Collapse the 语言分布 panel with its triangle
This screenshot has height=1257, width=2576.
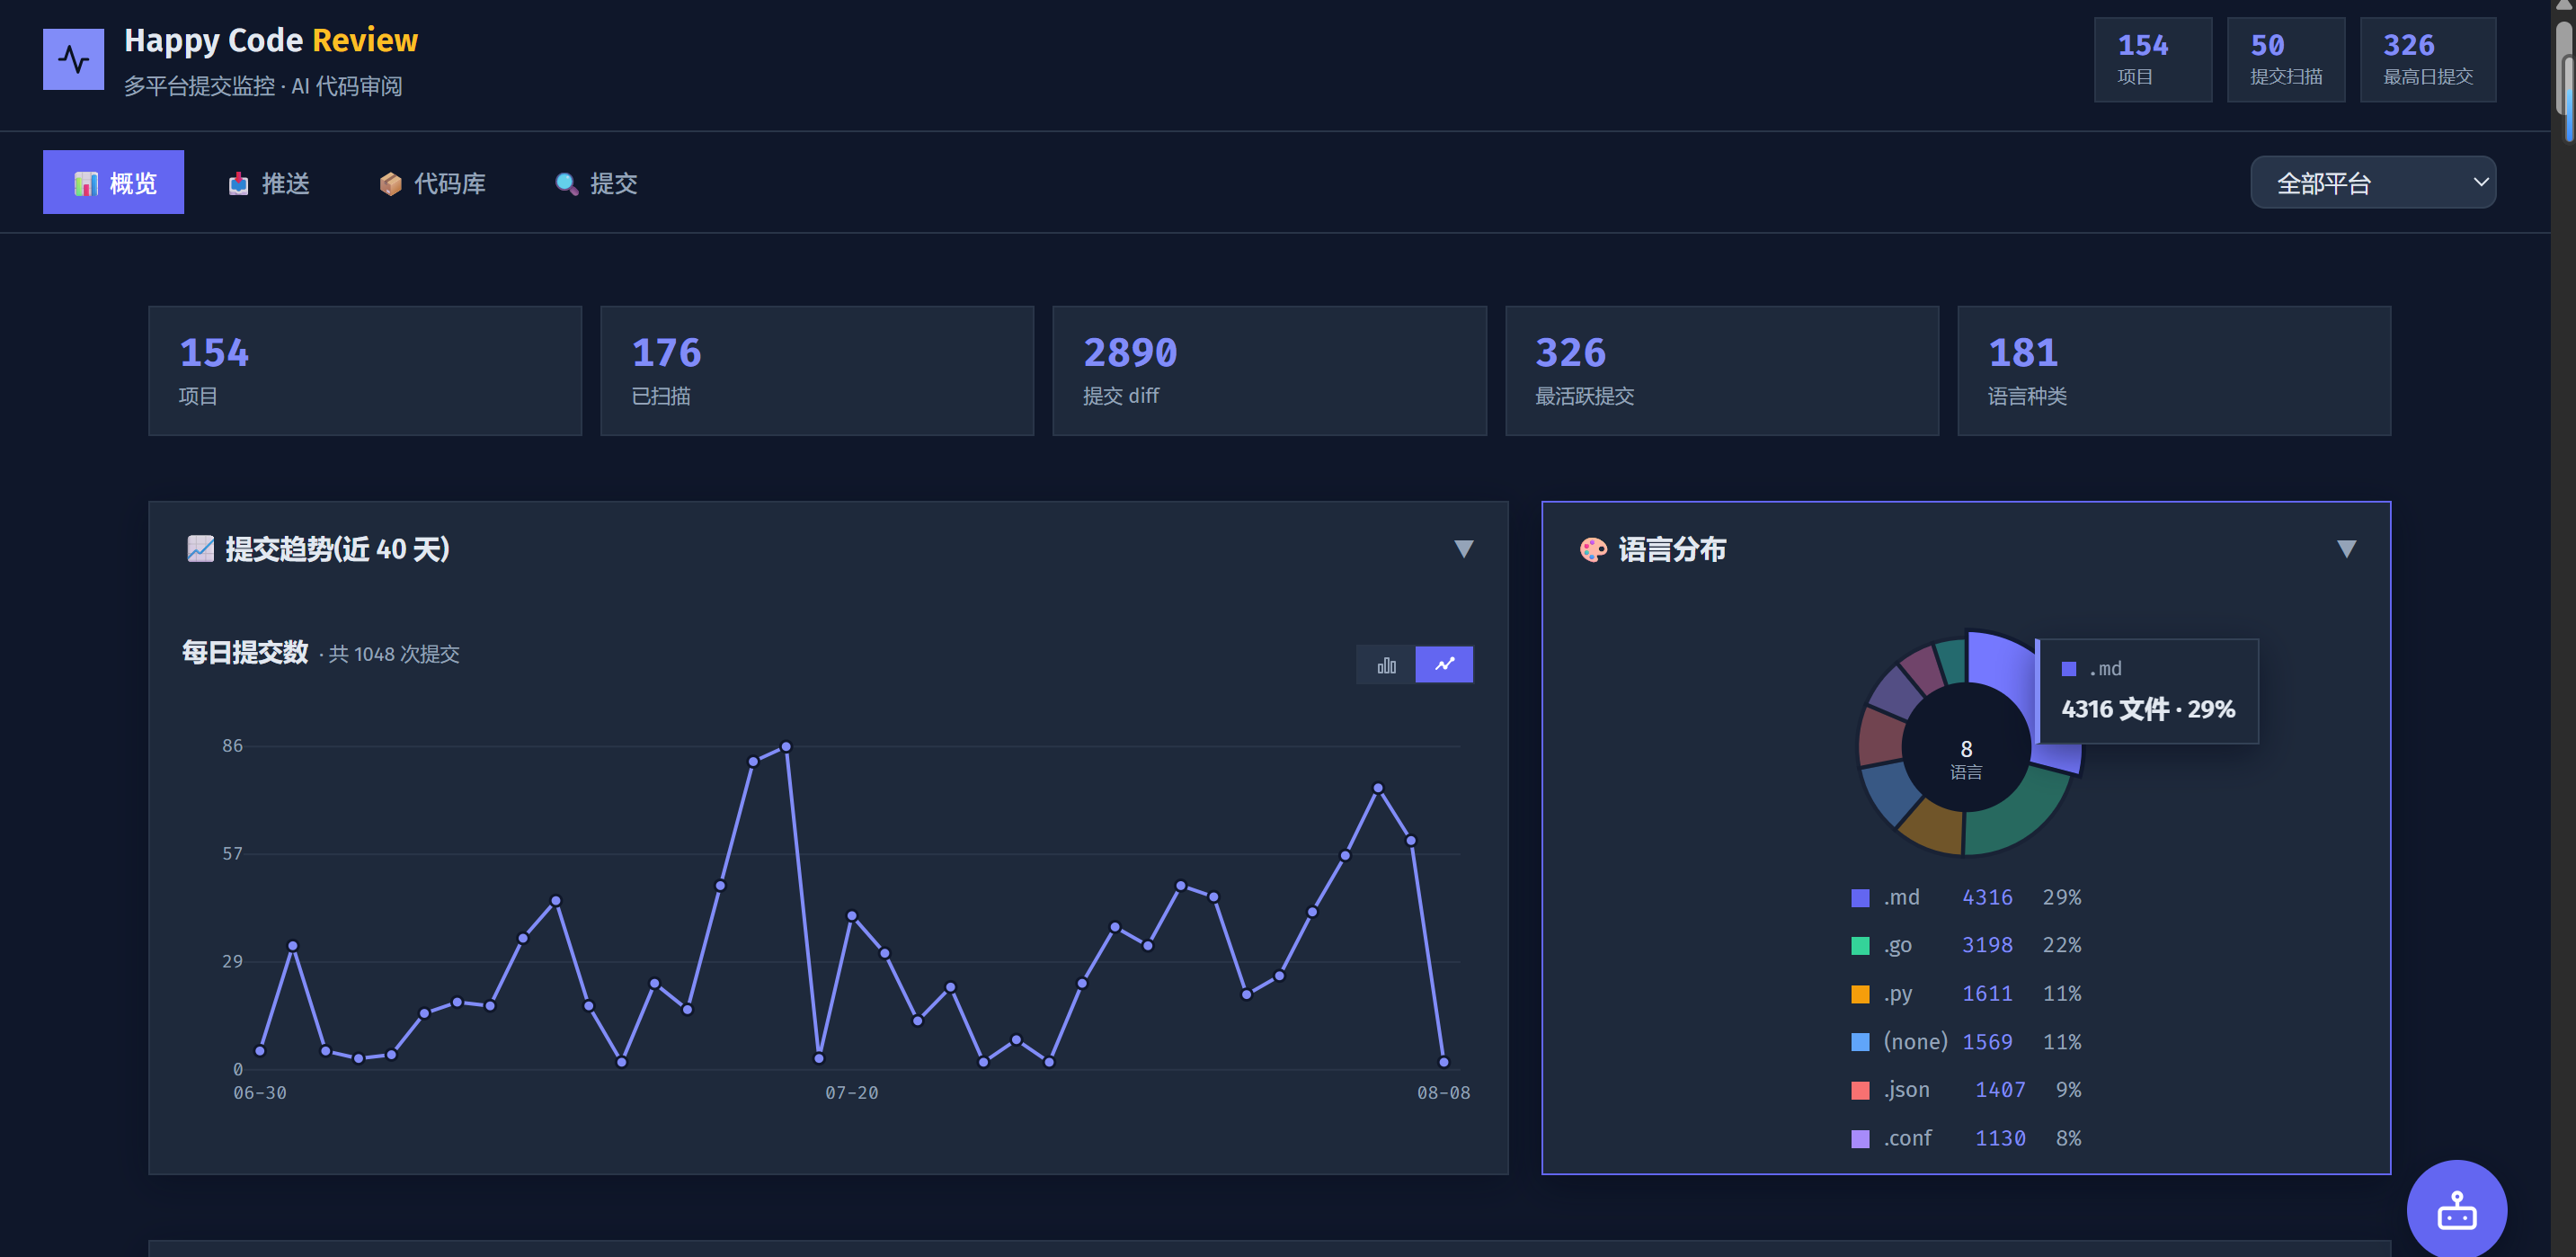coord(2346,548)
